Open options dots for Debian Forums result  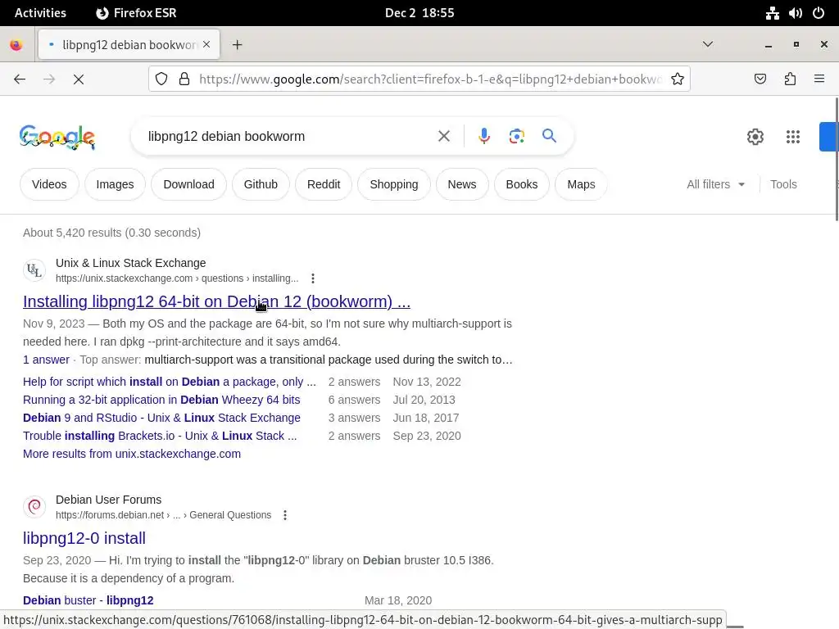click(x=284, y=515)
